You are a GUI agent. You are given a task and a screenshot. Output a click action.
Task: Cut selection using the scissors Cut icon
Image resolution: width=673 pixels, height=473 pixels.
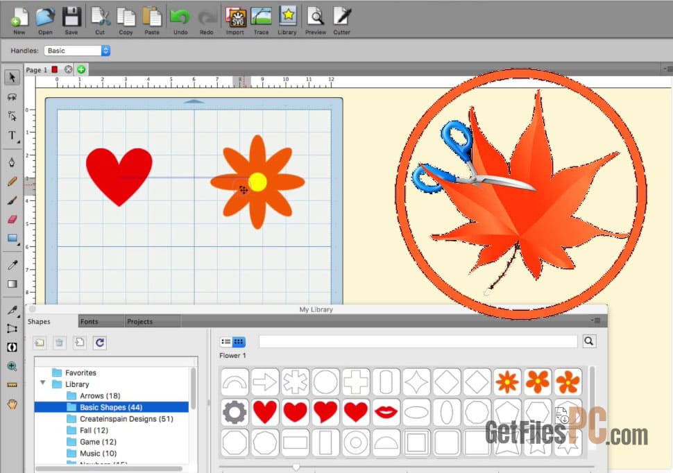pos(100,21)
